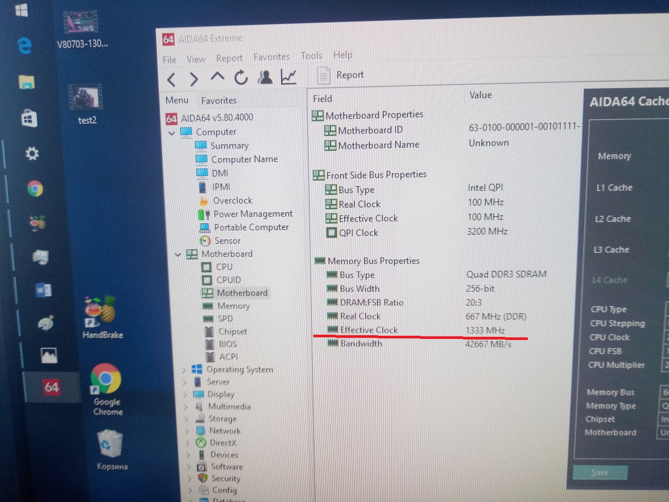Select the Effective Clock 1333 MHz row
The image size is (669, 502).
(x=417, y=330)
